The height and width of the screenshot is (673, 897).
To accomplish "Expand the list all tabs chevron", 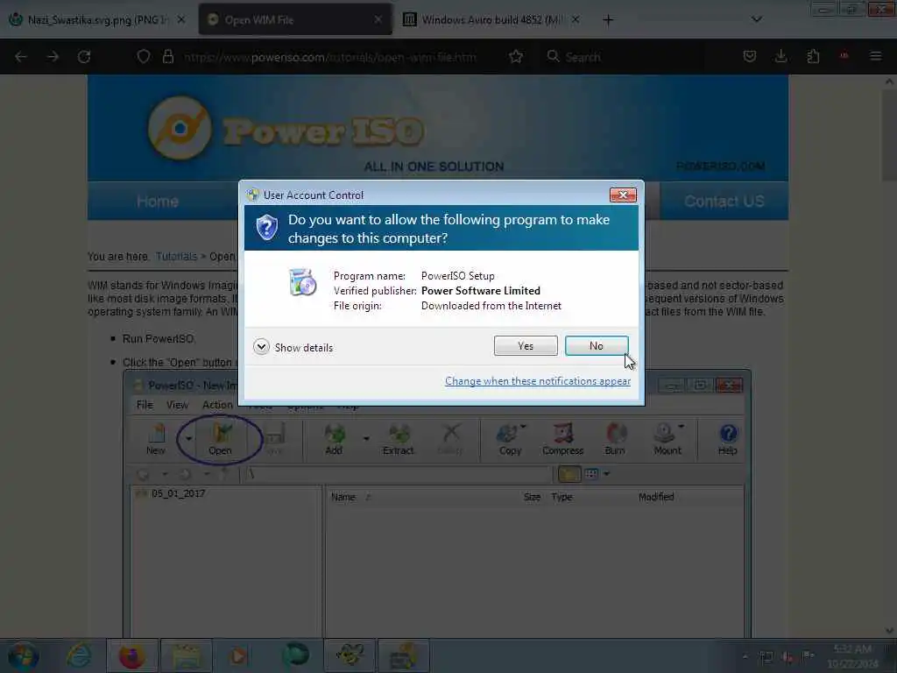I will [756, 19].
